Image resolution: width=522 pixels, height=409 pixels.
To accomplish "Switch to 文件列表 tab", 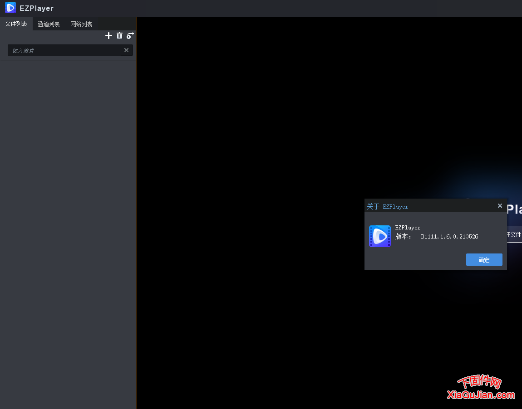I will 16,24.
